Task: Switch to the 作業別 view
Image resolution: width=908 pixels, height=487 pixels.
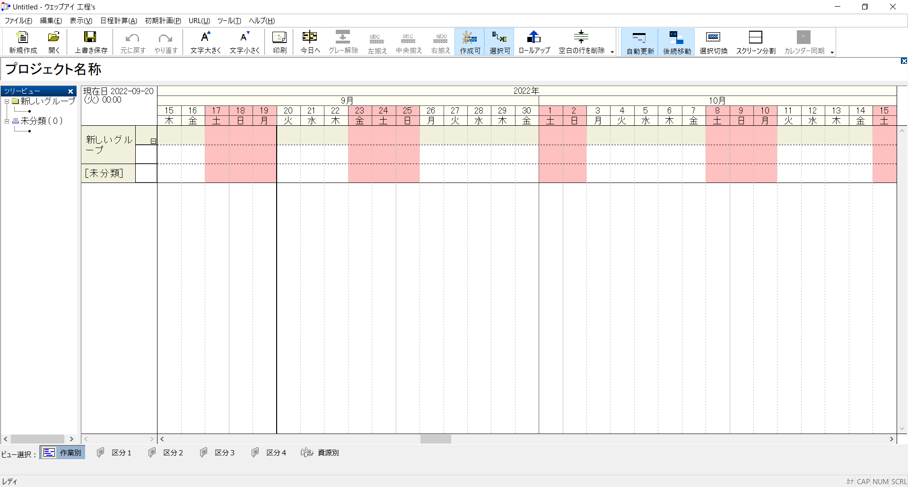Action: pos(62,453)
